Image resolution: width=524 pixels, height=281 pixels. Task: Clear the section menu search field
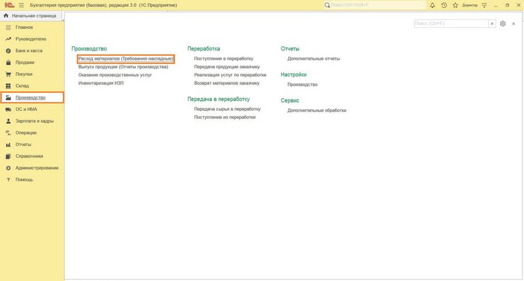(492, 23)
